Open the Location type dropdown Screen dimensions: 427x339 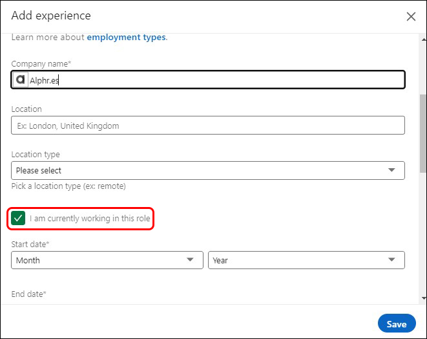tap(208, 170)
